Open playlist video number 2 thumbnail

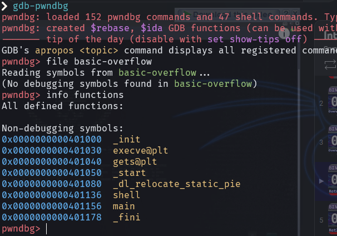(x=332, y=100)
